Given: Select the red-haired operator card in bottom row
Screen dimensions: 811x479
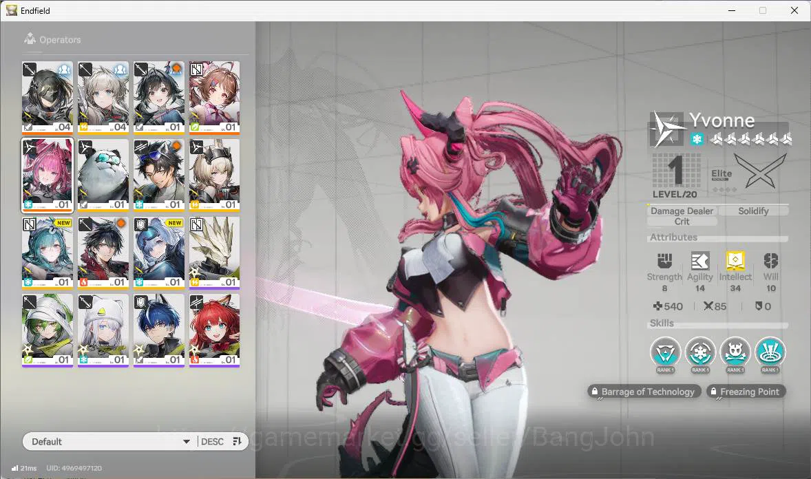Looking at the screenshot, I should (x=214, y=330).
